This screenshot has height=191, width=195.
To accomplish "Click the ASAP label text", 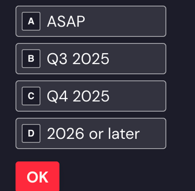I will [x=66, y=21].
